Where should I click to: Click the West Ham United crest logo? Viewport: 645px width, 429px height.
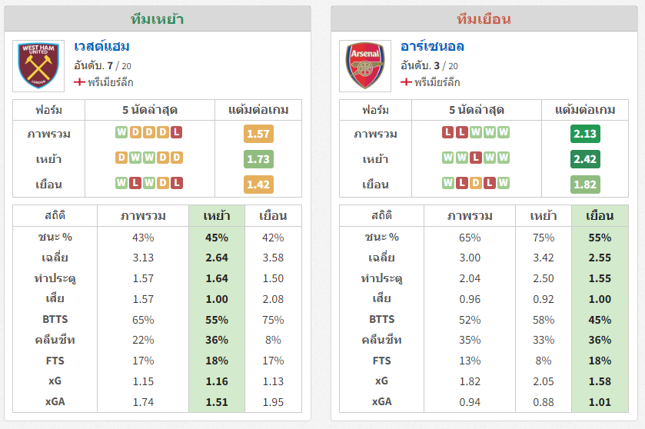38,66
